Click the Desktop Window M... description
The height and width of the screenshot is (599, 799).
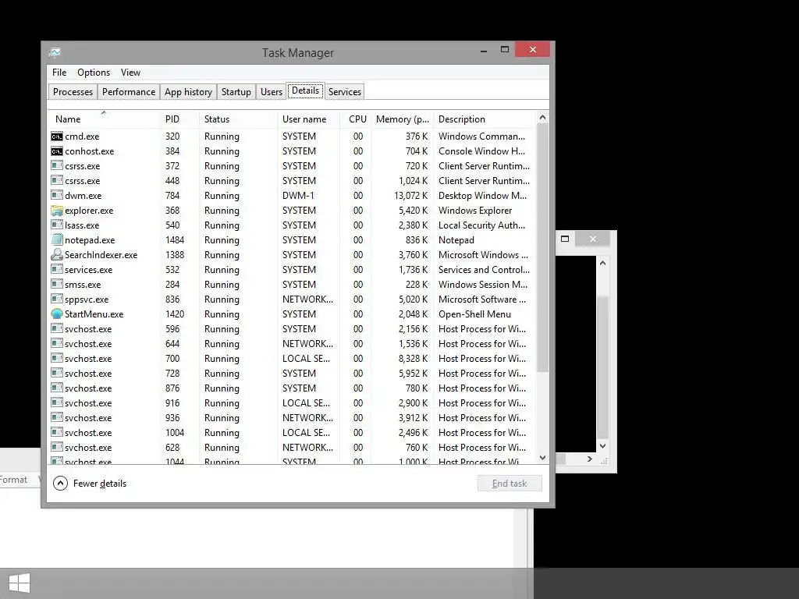click(482, 196)
